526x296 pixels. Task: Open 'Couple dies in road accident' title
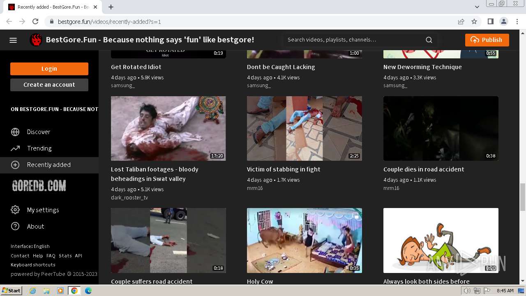point(424,169)
